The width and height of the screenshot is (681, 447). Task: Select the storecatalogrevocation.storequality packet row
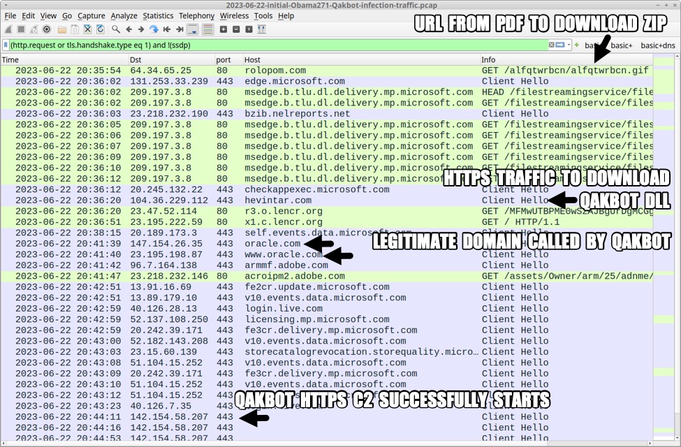click(327, 352)
